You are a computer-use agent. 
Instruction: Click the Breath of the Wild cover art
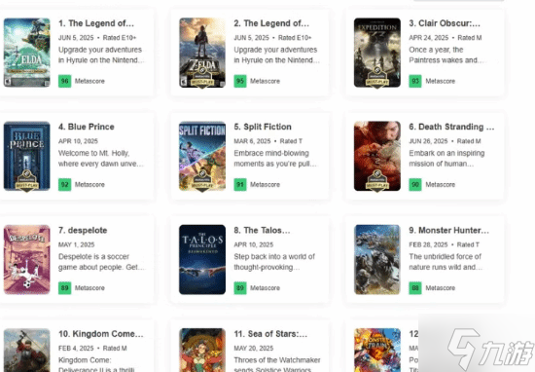point(202,53)
